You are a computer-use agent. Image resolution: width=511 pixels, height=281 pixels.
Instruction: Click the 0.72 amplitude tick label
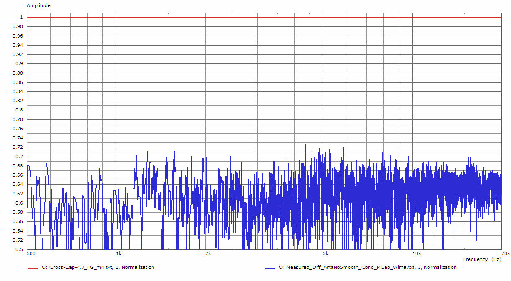[x=18, y=147]
